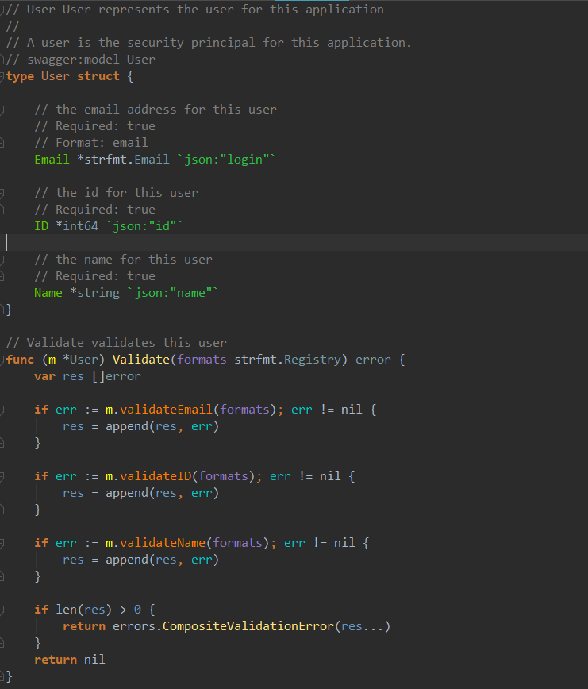Click the 'struct' keyword
Image resolution: width=588 pixels, height=689 pixels.
(98, 76)
